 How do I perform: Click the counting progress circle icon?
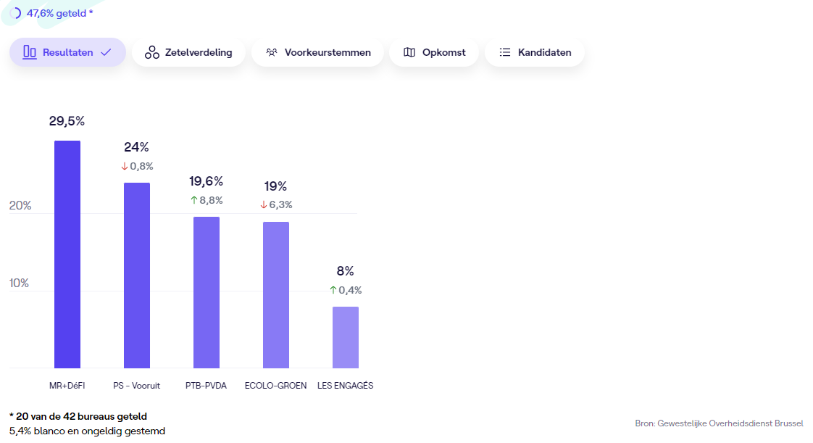click(x=15, y=13)
